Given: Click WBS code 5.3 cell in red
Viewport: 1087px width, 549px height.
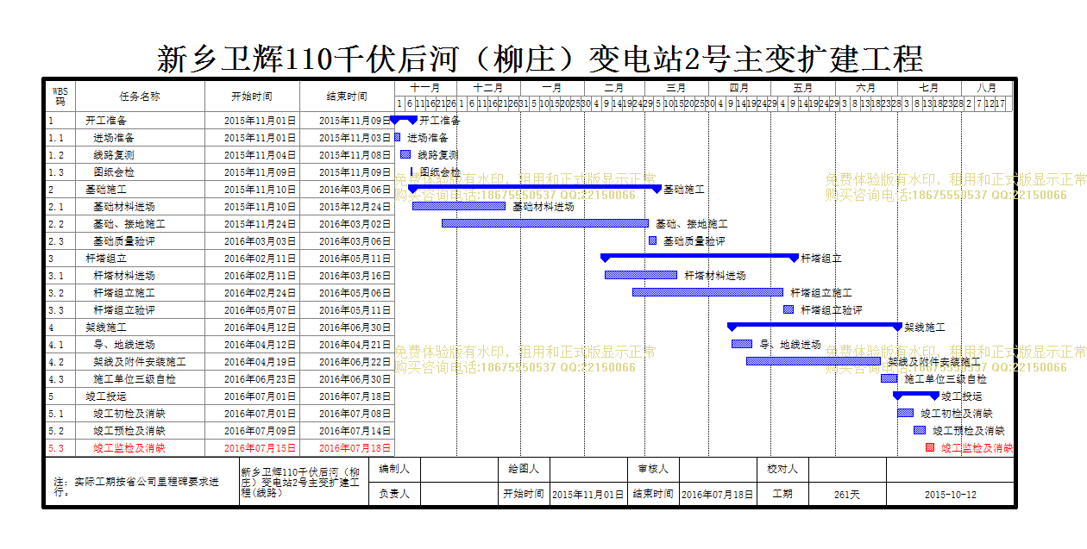Looking at the screenshot, I should click(x=60, y=448).
